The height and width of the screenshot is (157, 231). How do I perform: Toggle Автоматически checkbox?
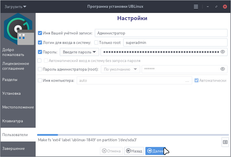coord(197,80)
